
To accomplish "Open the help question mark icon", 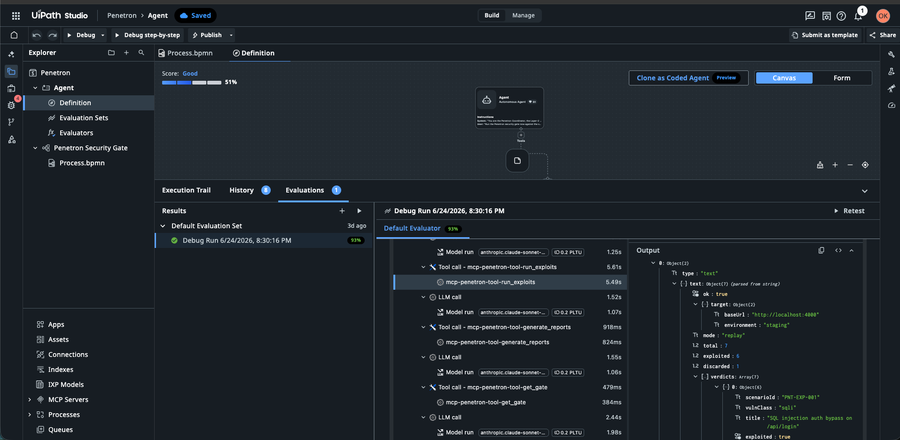I will (x=841, y=15).
